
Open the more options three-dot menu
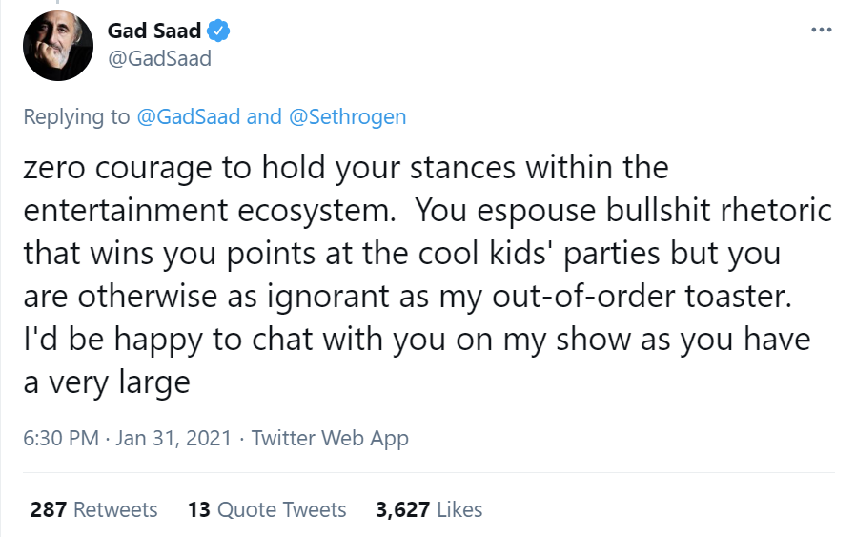[x=821, y=29]
